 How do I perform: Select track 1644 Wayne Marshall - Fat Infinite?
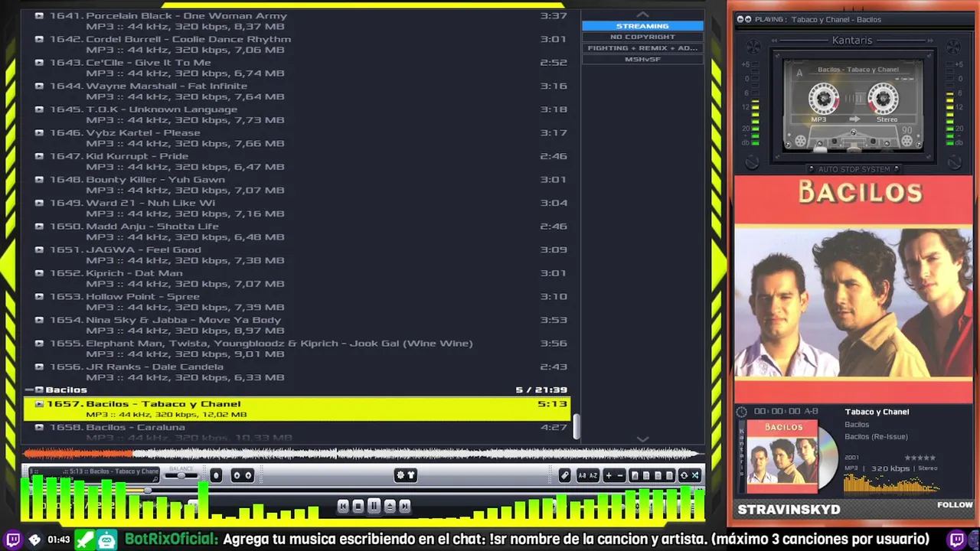tap(297, 91)
